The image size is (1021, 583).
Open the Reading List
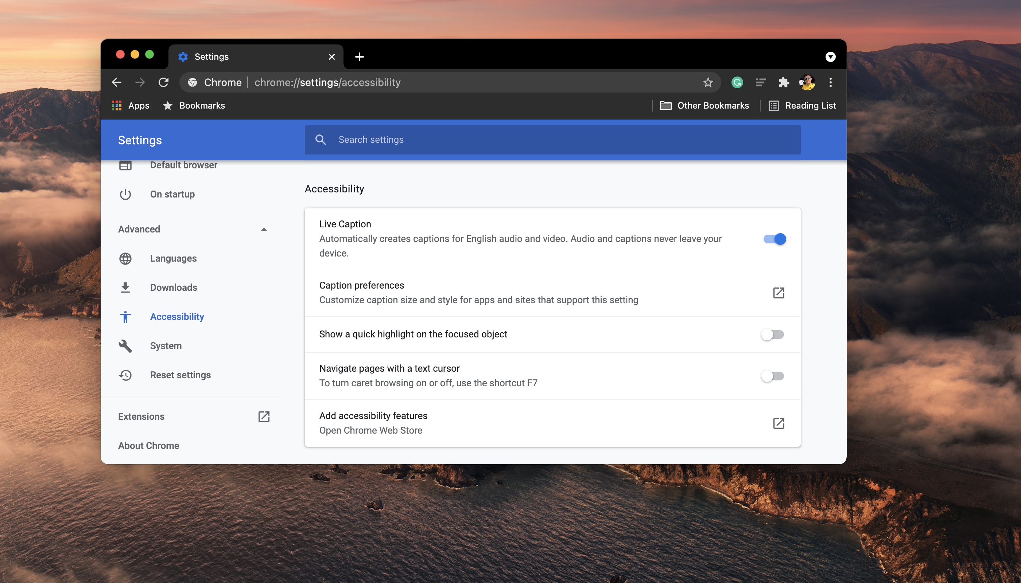(x=802, y=106)
